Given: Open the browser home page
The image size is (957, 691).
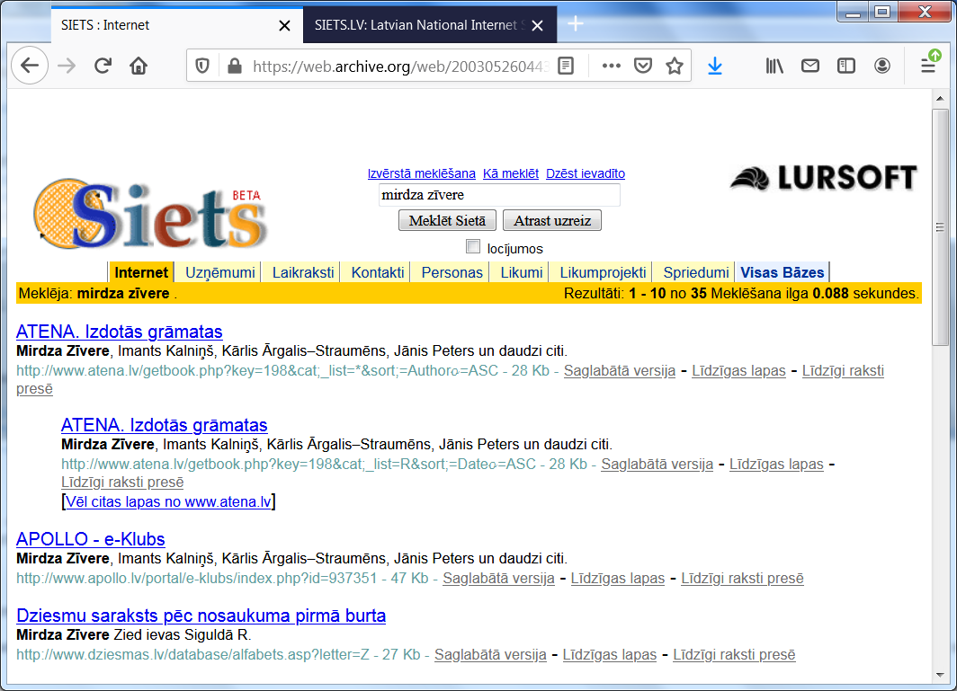Looking at the screenshot, I should point(139,66).
